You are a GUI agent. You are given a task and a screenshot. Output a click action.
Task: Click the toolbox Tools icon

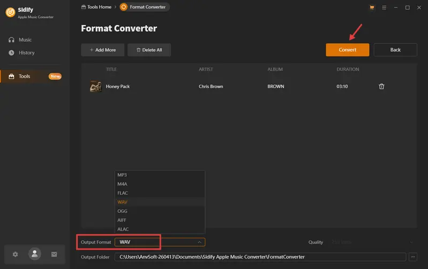[x=11, y=76]
